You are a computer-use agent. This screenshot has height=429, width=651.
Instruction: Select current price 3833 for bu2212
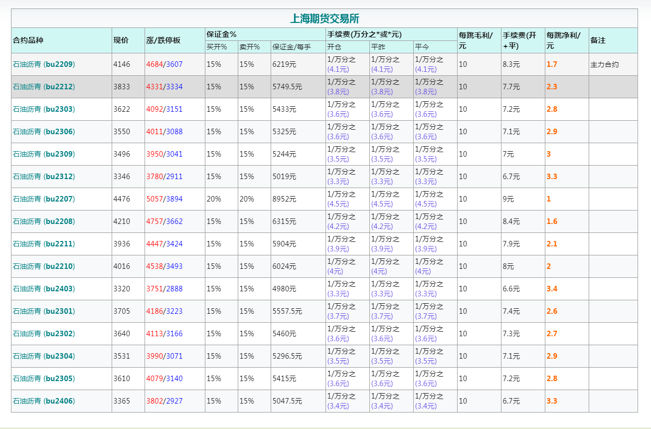click(122, 87)
